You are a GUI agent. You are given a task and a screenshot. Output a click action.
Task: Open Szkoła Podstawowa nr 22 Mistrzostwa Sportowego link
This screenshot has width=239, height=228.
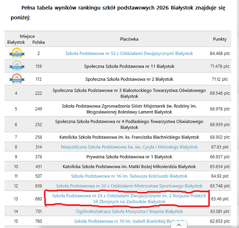point(129,186)
